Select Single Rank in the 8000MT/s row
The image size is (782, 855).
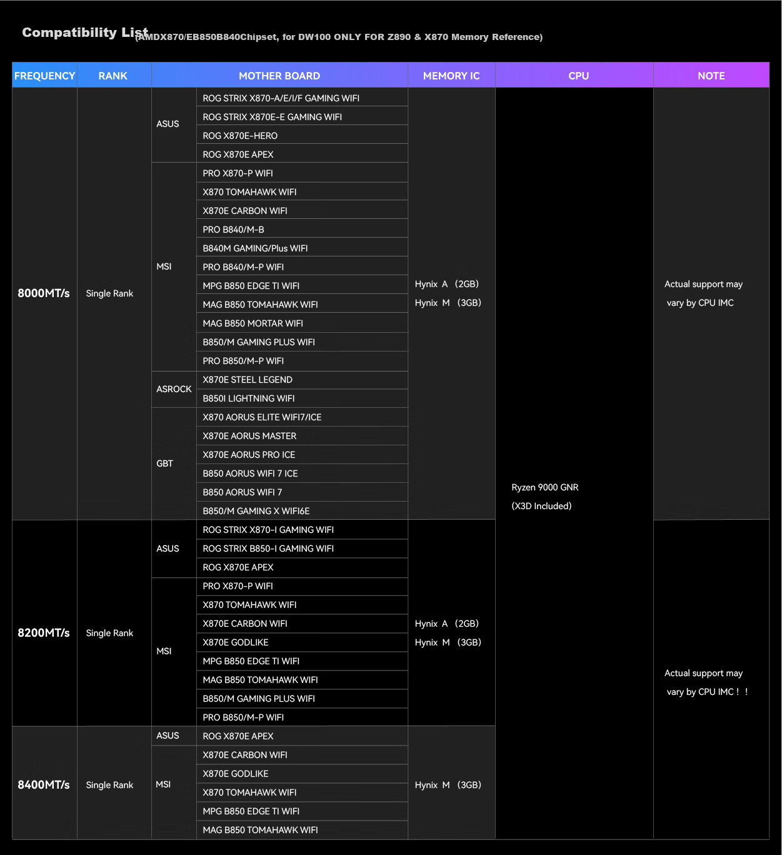(x=109, y=293)
